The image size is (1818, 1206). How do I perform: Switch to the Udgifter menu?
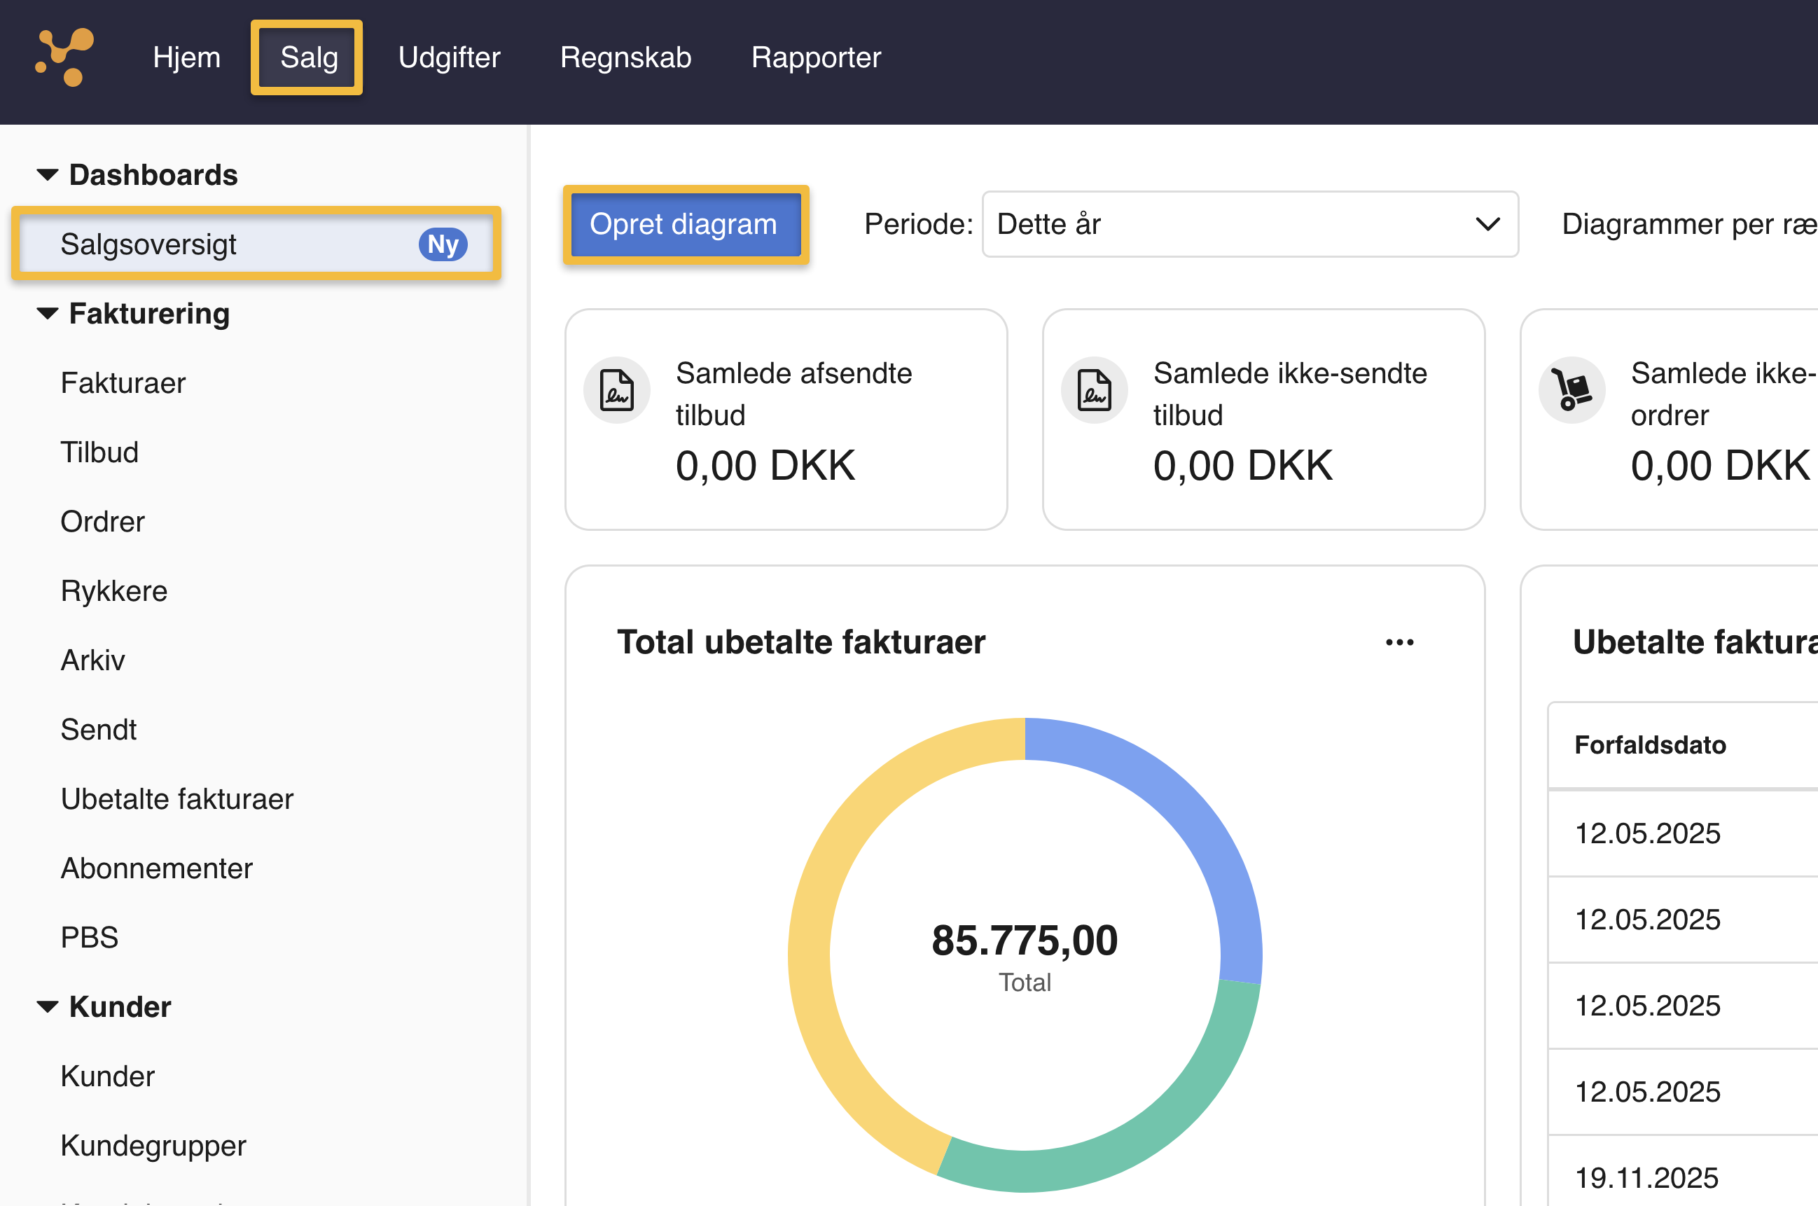[x=449, y=57]
